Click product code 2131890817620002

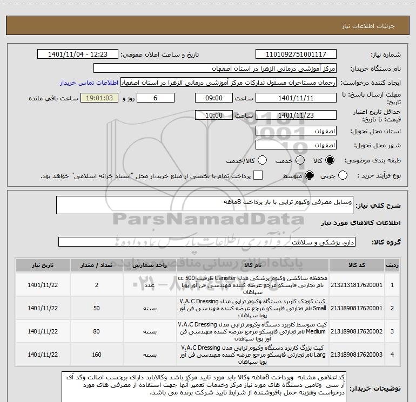pos(357,331)
